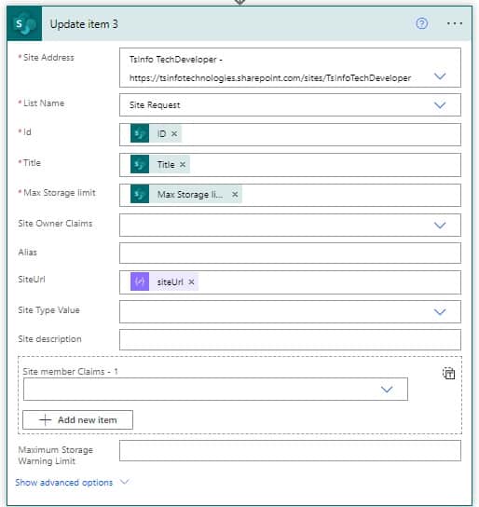The image size is (479, 507).
Task: Open the Site Type Value dropdown
Action: [440, 311]
